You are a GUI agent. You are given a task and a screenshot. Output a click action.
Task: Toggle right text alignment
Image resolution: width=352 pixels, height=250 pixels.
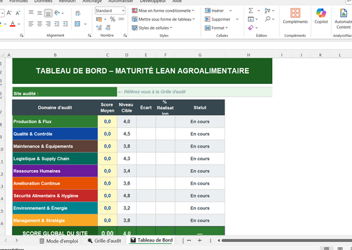[x=48, y=24]
